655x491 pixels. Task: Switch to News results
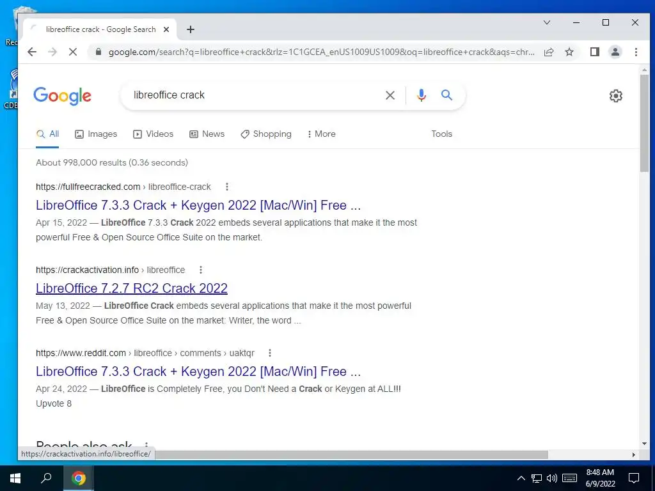[207, 134]
